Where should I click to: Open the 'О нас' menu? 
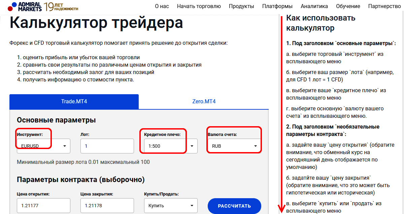tap(162, 6)
